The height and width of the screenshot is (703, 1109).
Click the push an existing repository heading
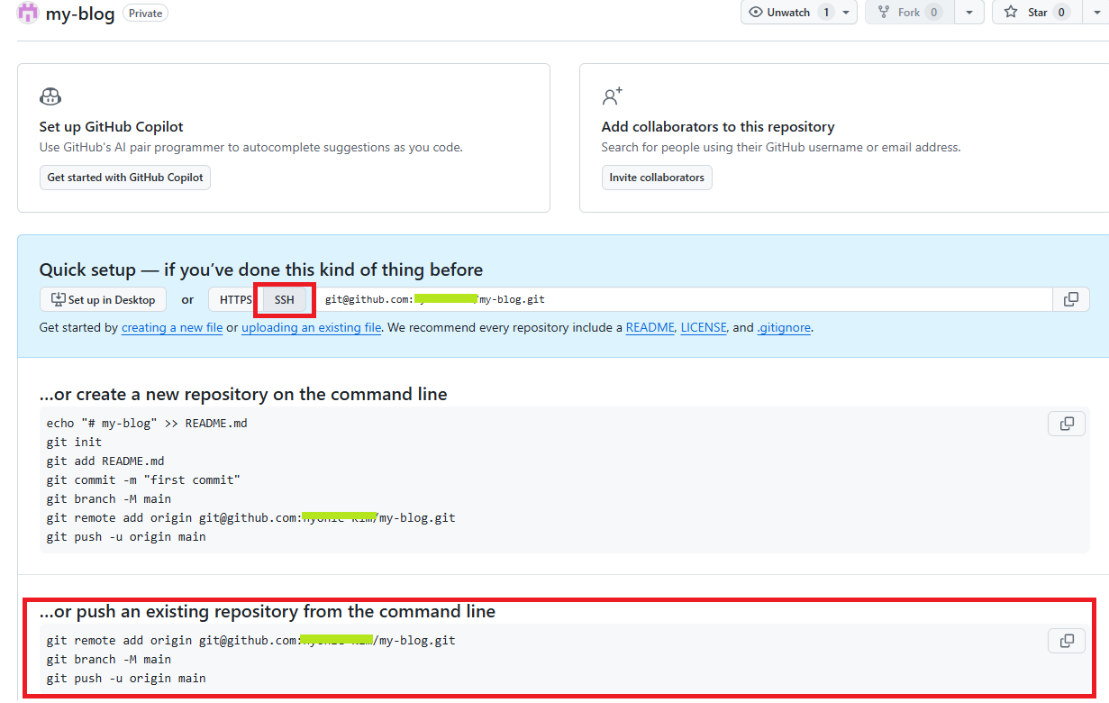click(x=268, y=611)
